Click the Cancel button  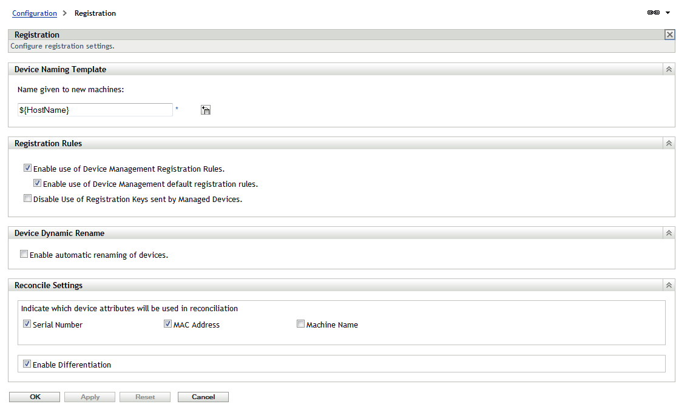[x=203, y=397]
